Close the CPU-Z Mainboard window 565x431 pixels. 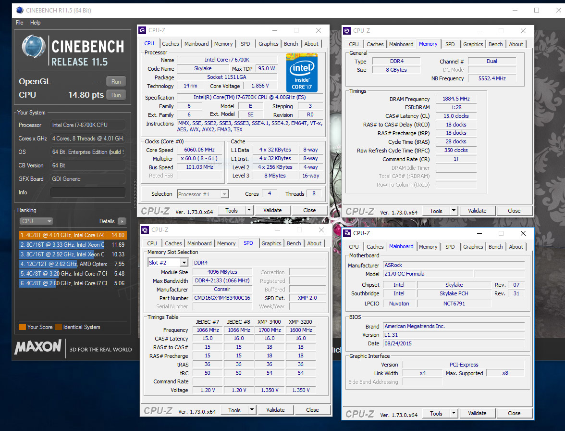[523, 233]
